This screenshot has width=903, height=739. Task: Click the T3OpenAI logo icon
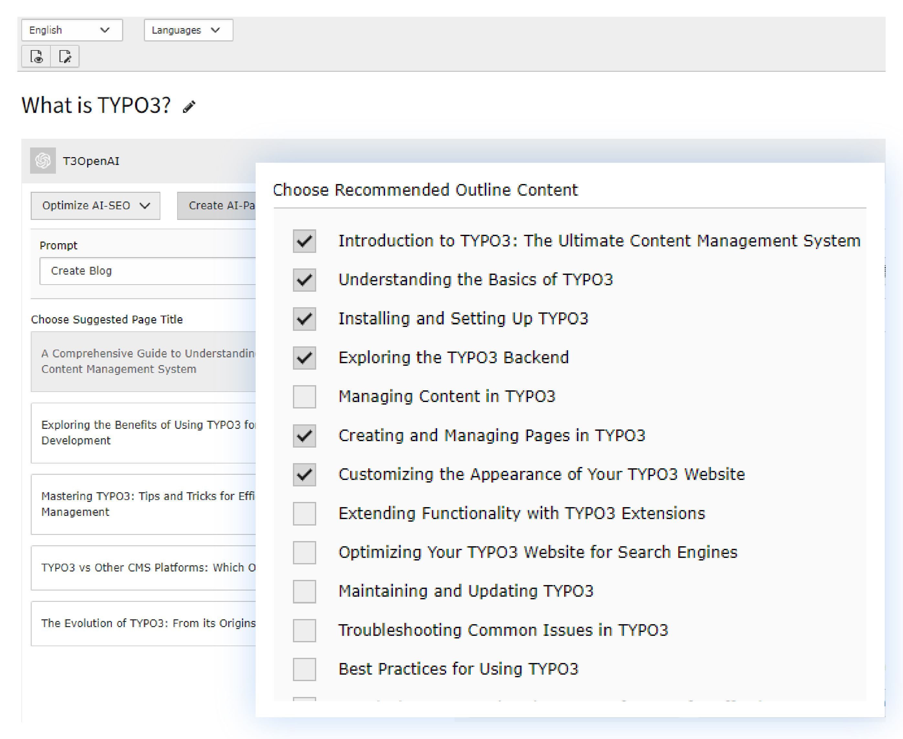coord(43,161)
